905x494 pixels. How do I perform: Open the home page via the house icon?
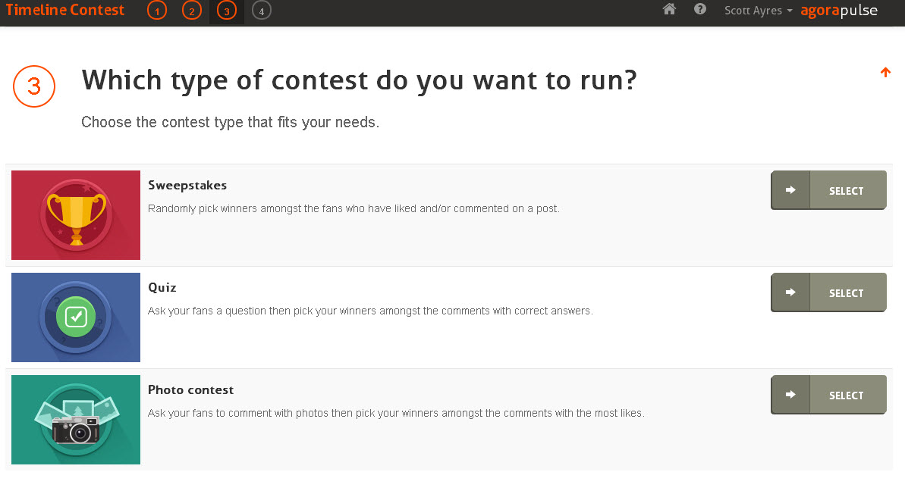[x=668, y=10]
